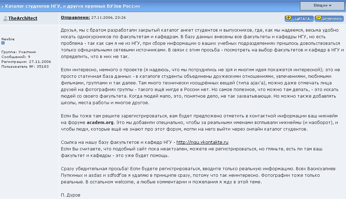Click the blue rank pip under Newbie
346x199 pixels.
[3, 43]
